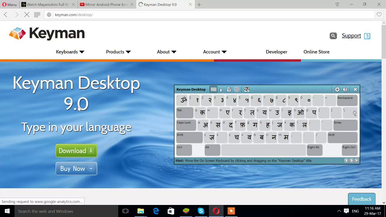Click the green Download button
This screenshot has width=386, height=217.
(x=76, y=151)
